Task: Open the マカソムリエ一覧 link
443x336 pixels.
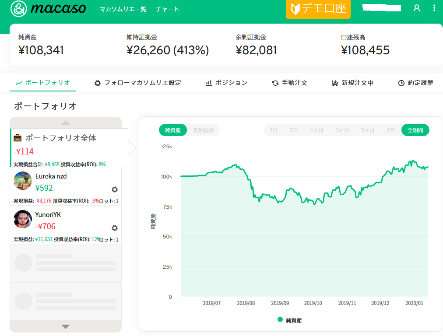Action: coord(123,9)
